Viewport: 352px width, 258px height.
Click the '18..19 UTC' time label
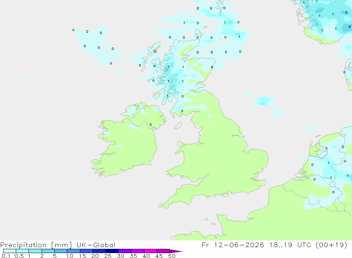pos(290,245)
